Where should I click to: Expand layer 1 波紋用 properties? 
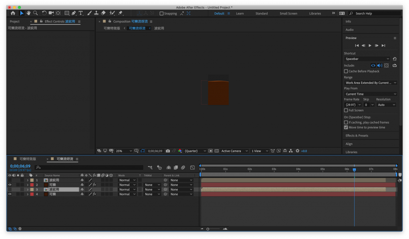point(28,180)
